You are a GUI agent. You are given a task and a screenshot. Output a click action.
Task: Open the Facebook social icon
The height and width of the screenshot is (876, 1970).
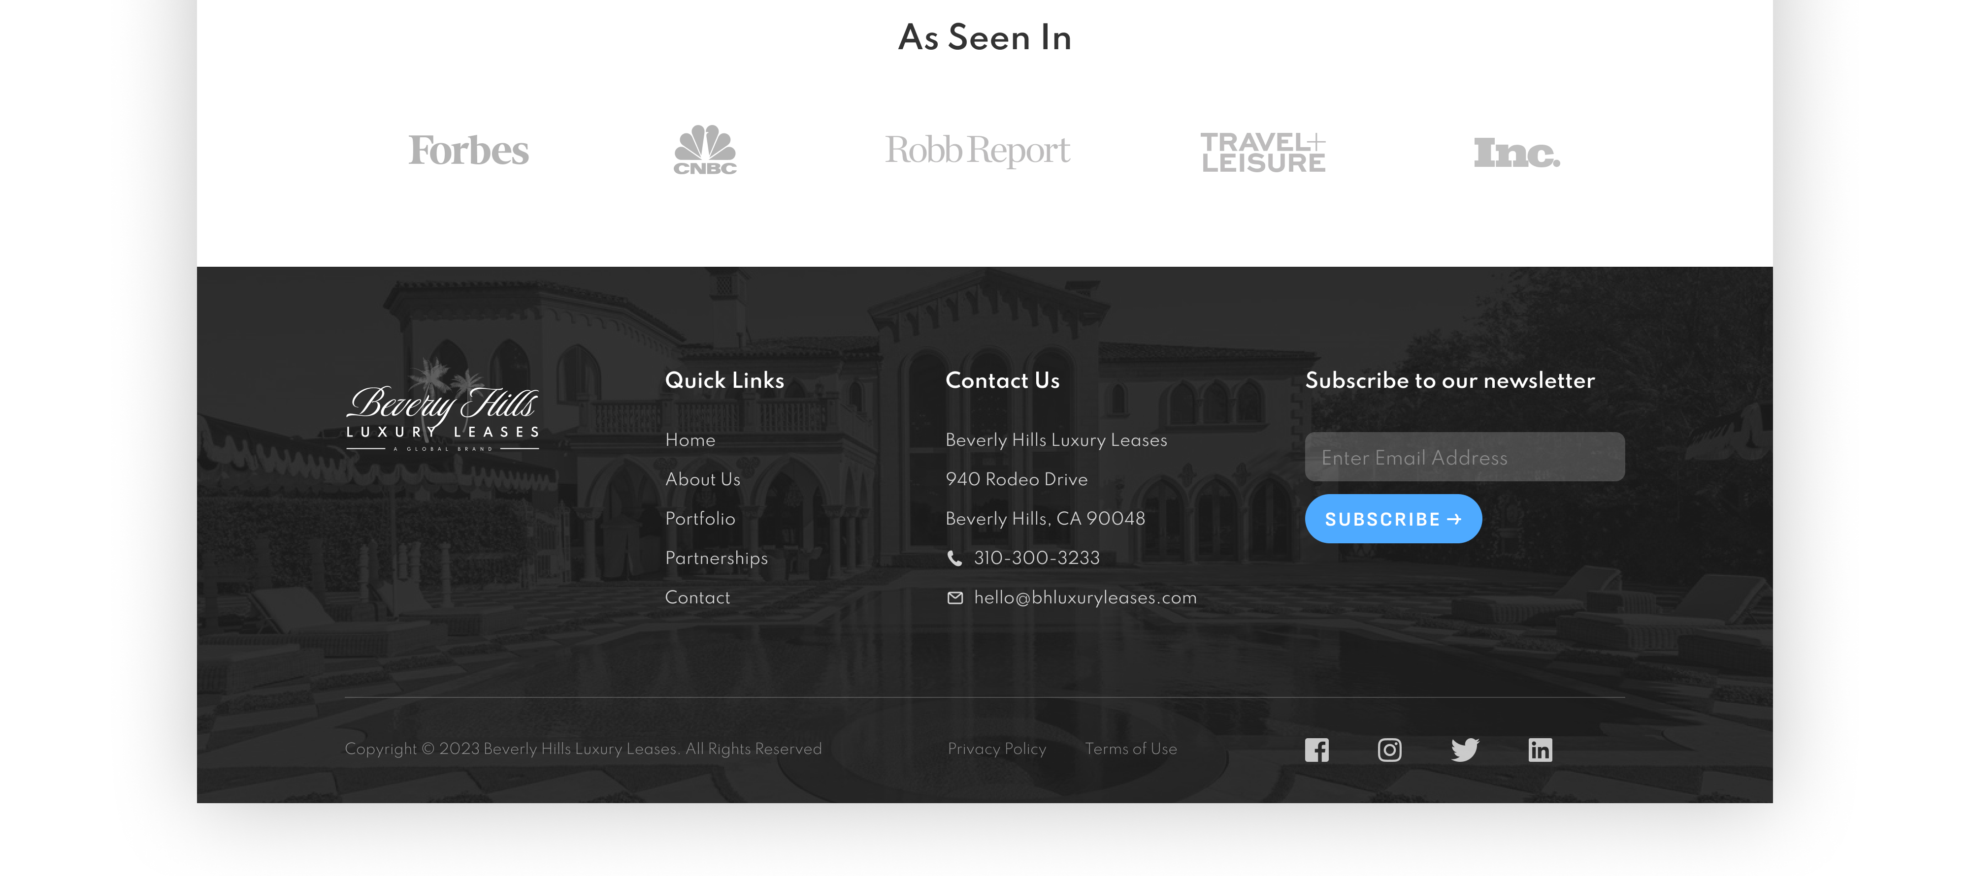tap(1316, 750)
